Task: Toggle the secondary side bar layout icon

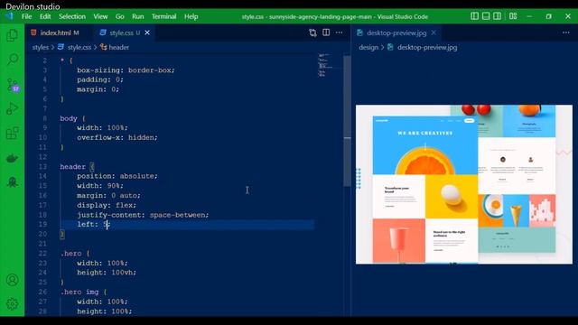Action: point(497,16)
